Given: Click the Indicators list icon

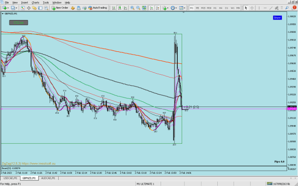Looking at the screenshot, I should (164, 8).
